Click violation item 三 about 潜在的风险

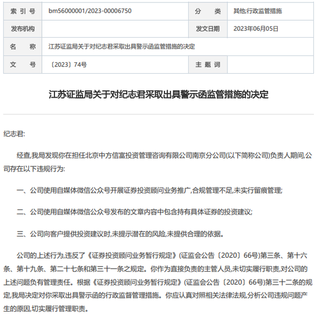click(120, 234)
